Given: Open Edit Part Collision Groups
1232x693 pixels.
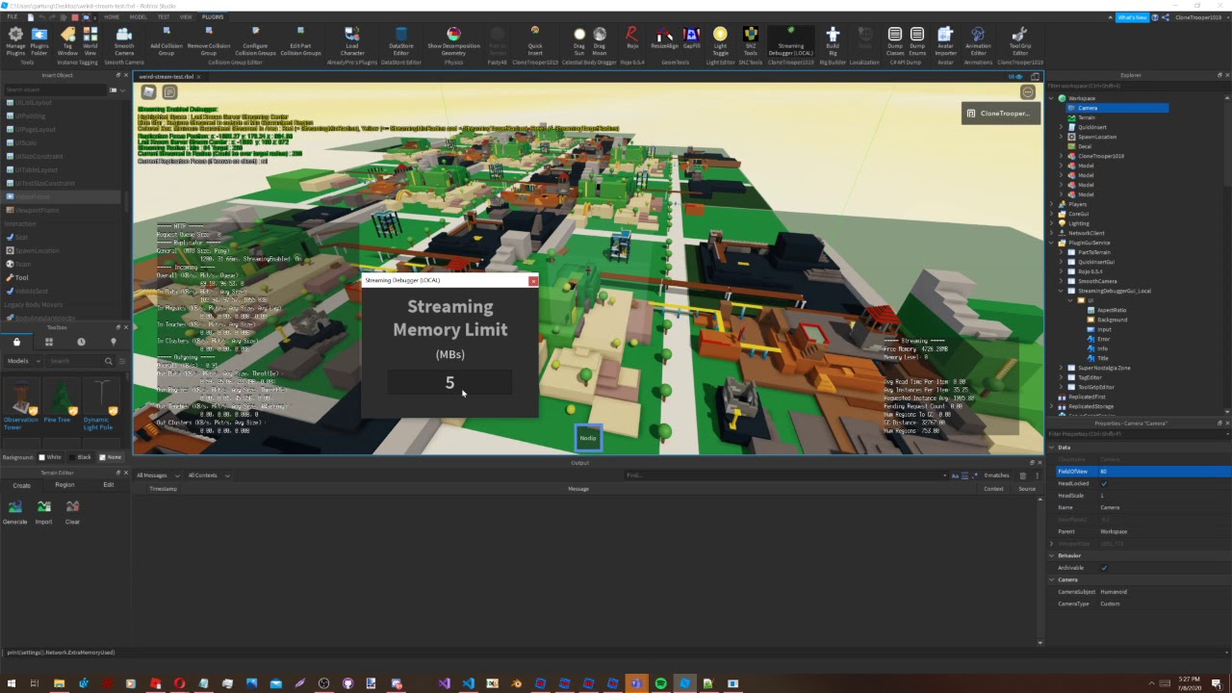Looking at the screenshot, I should coord(300,40).
